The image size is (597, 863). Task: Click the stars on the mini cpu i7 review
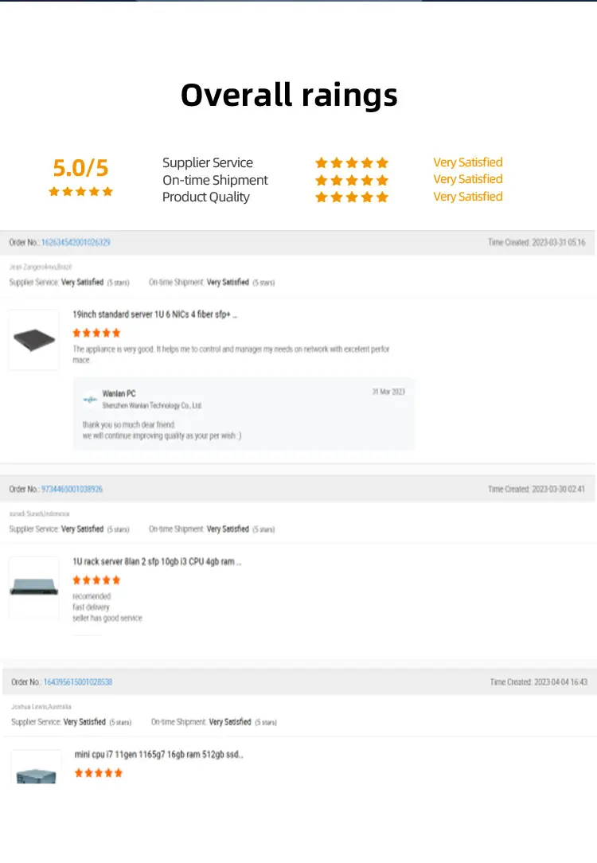tap(99, 773)
